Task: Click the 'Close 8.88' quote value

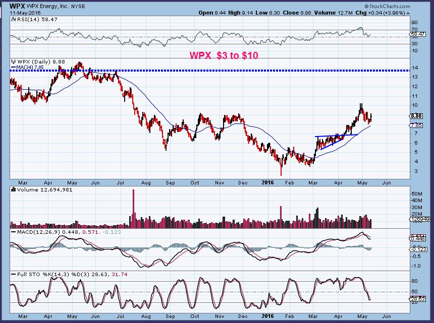Action: pos(297,13)
